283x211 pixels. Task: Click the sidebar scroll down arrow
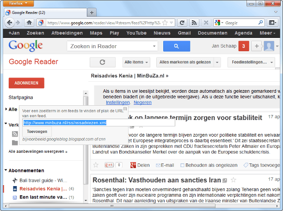coord(86,200)
